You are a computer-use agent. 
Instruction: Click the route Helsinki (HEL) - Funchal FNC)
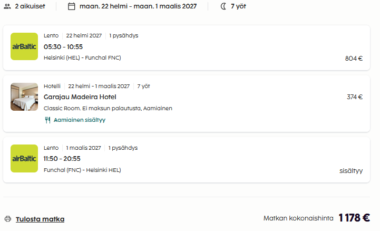click(82, 57)
